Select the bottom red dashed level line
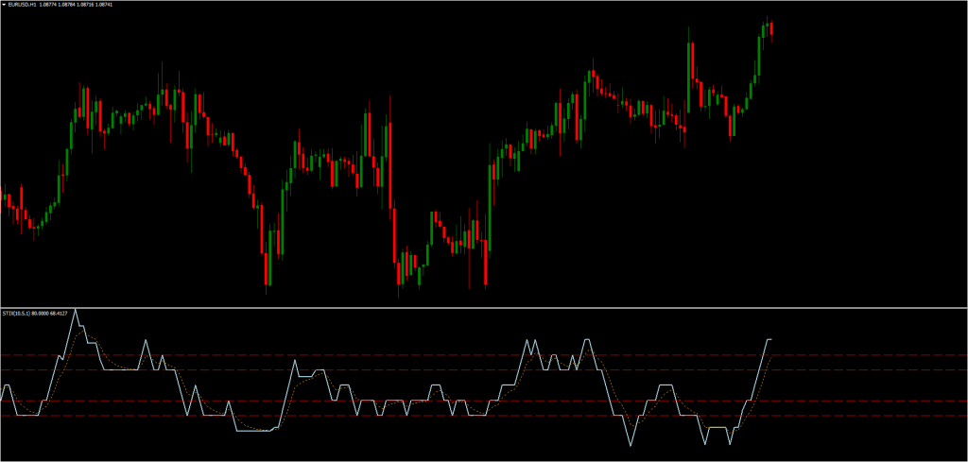Screen dimensions: 968x462 [473, 416]
